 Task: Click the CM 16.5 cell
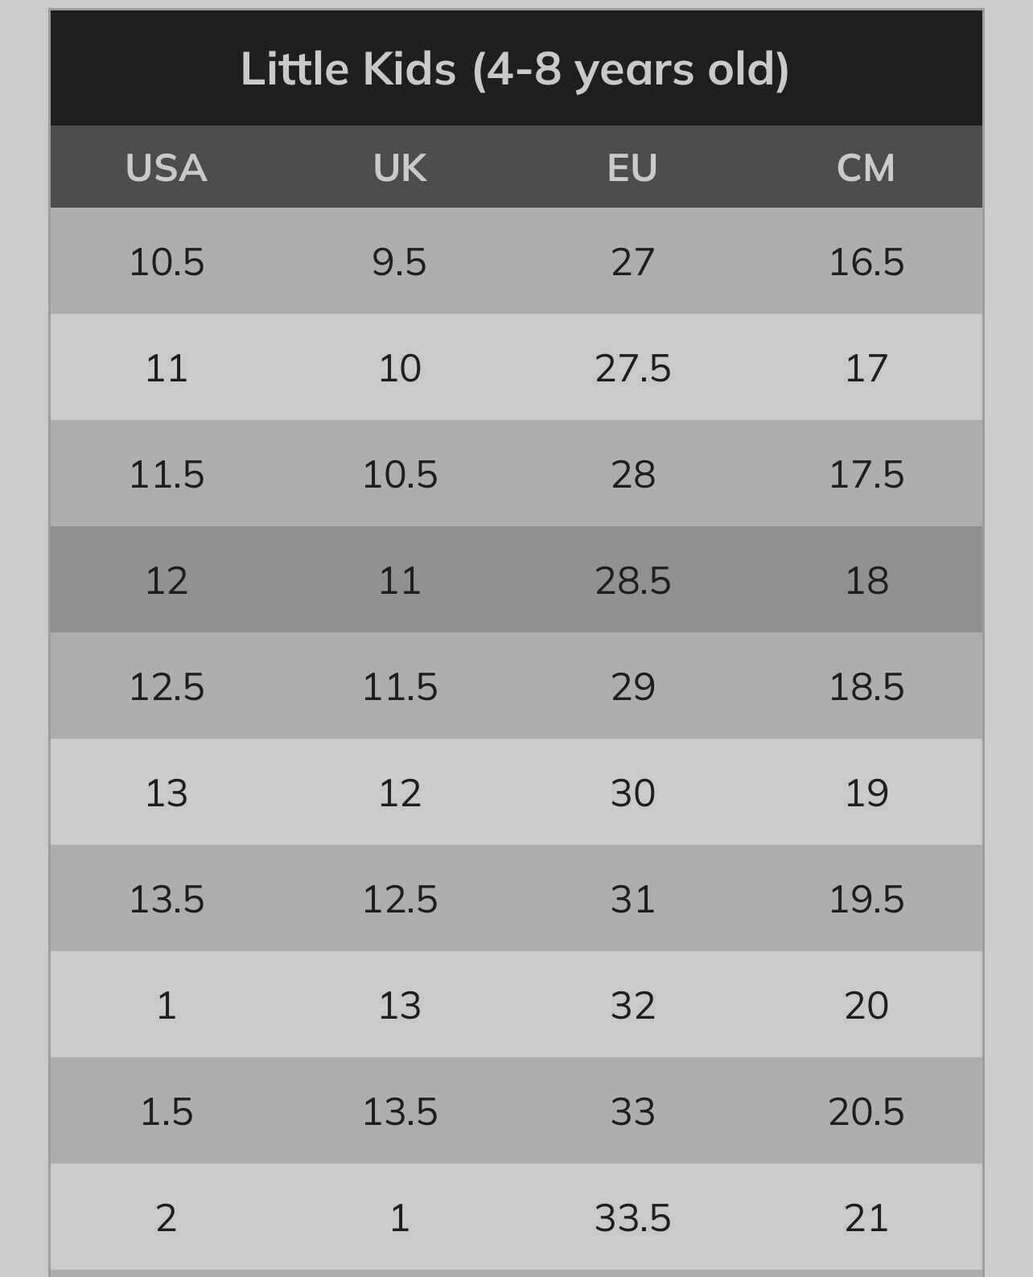866,262
